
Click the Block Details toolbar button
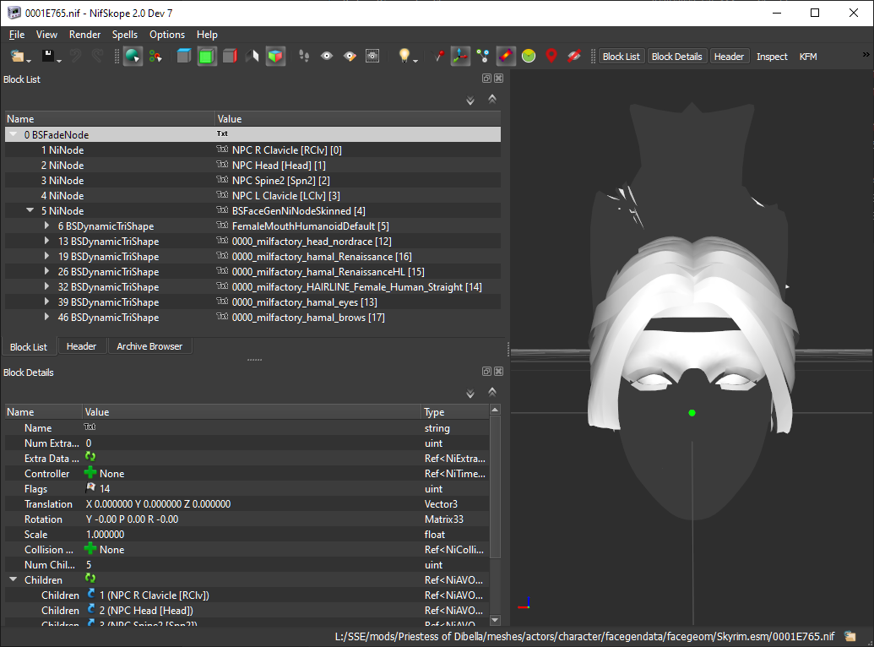point(676,57)
